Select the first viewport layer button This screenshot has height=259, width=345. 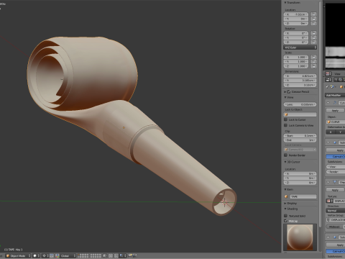pos(80,255)
